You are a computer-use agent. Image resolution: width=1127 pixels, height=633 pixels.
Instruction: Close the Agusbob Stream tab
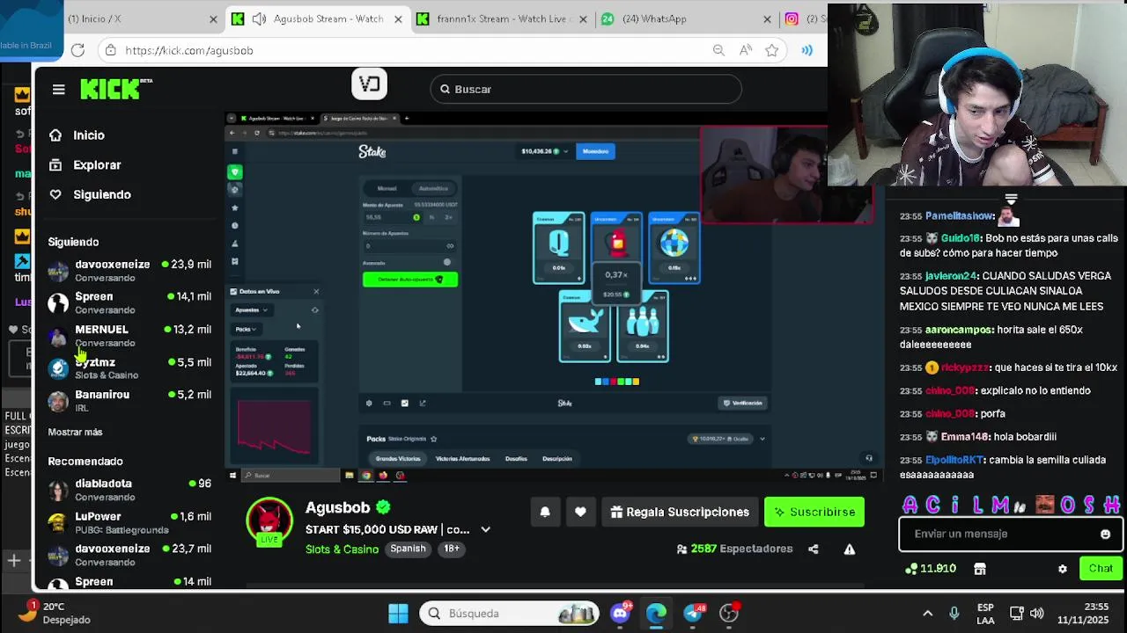pos(398,18)
